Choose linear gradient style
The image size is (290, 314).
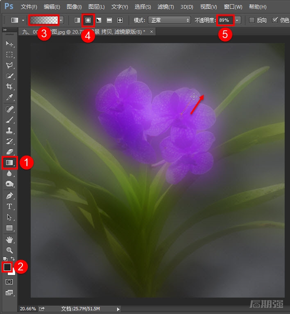tap(77, 20)
